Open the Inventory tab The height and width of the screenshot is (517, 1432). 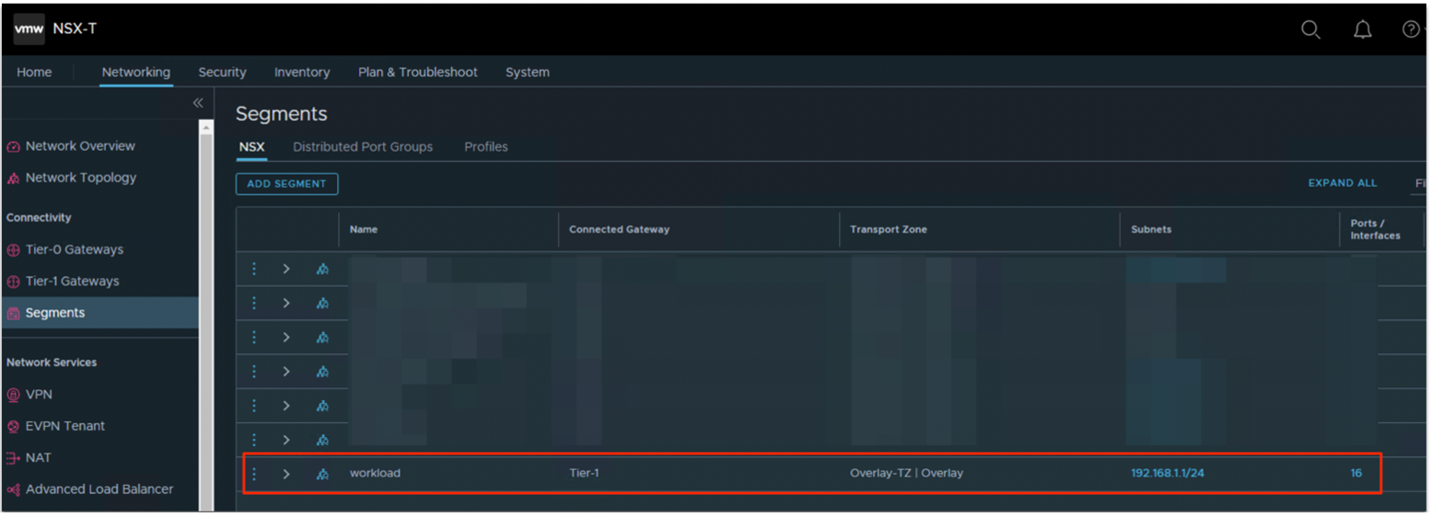pyautogui.click(x=302, y=72)
